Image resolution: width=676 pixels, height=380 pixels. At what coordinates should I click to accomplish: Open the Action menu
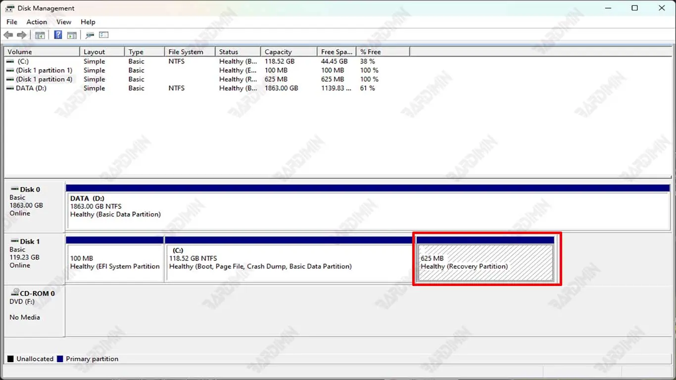coord(37,22)
